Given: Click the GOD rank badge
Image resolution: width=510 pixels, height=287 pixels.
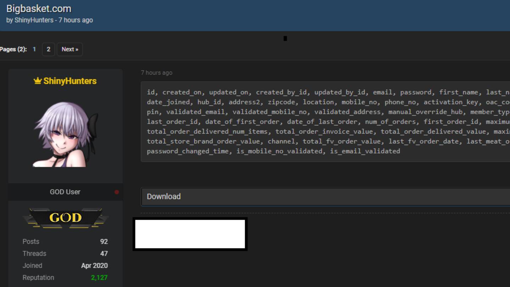Looking at the screenshot, I should [66, 218].
